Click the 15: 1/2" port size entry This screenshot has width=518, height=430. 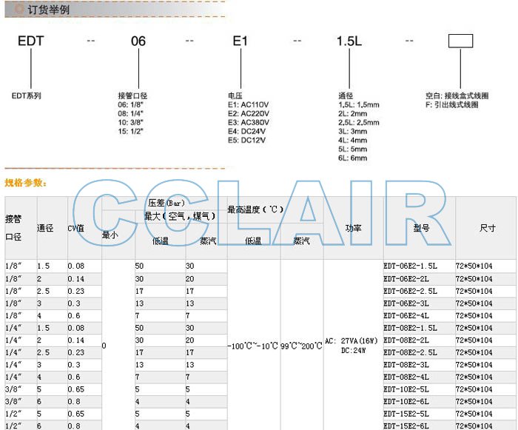click(x=135, y=131)
